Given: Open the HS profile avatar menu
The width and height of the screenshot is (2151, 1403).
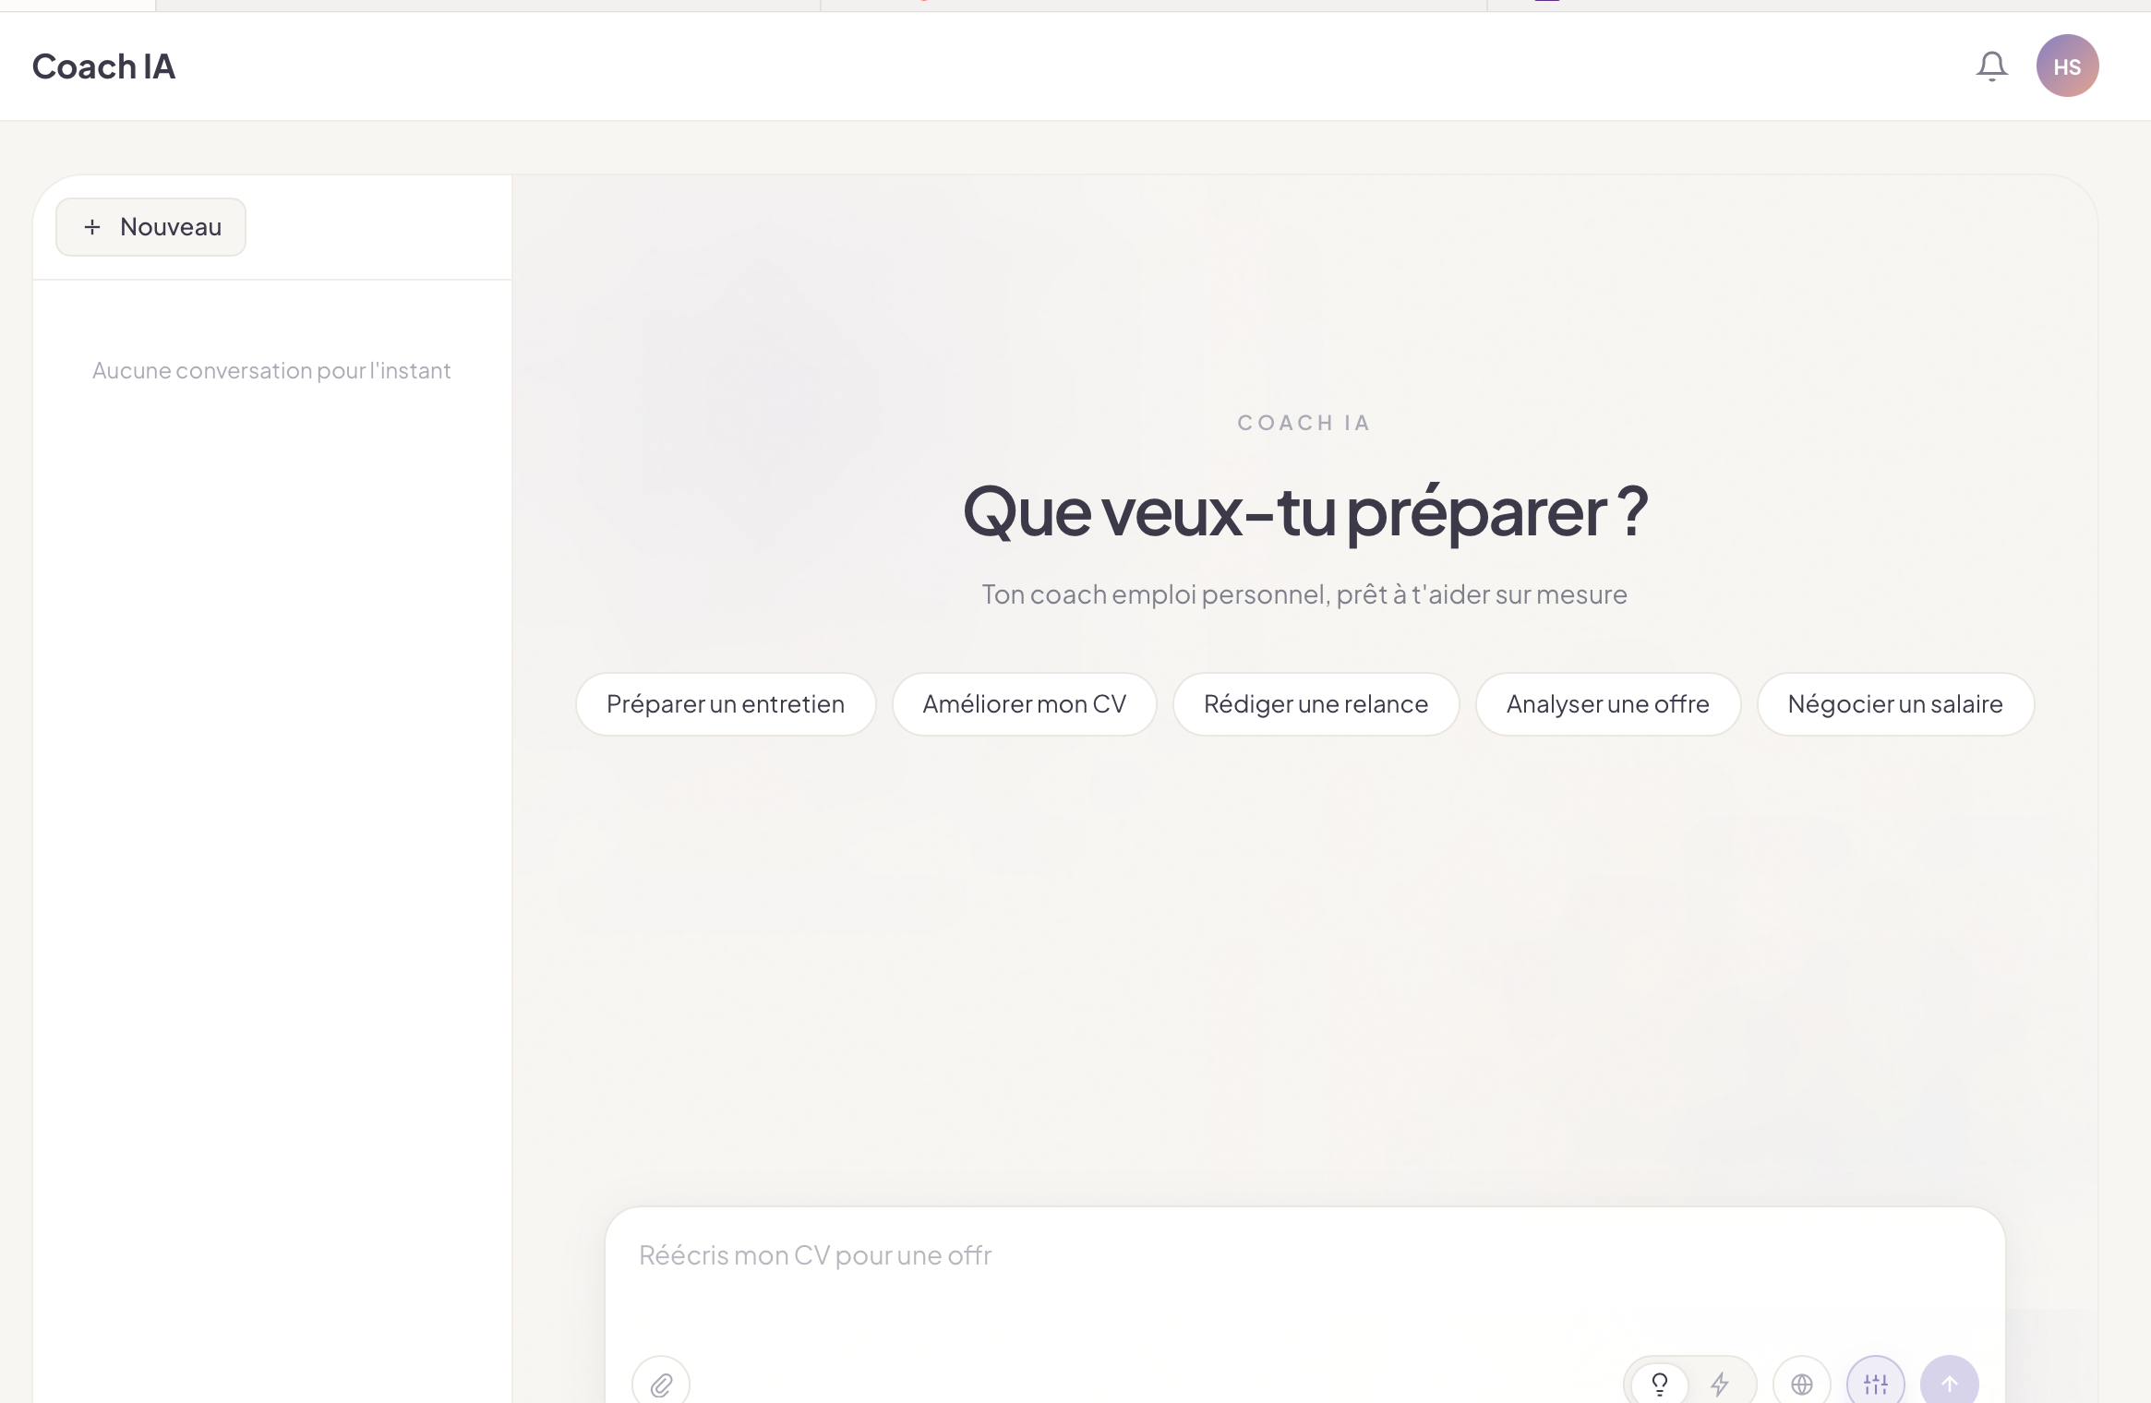Looking at the screenshot, I should coord(2067,66).
